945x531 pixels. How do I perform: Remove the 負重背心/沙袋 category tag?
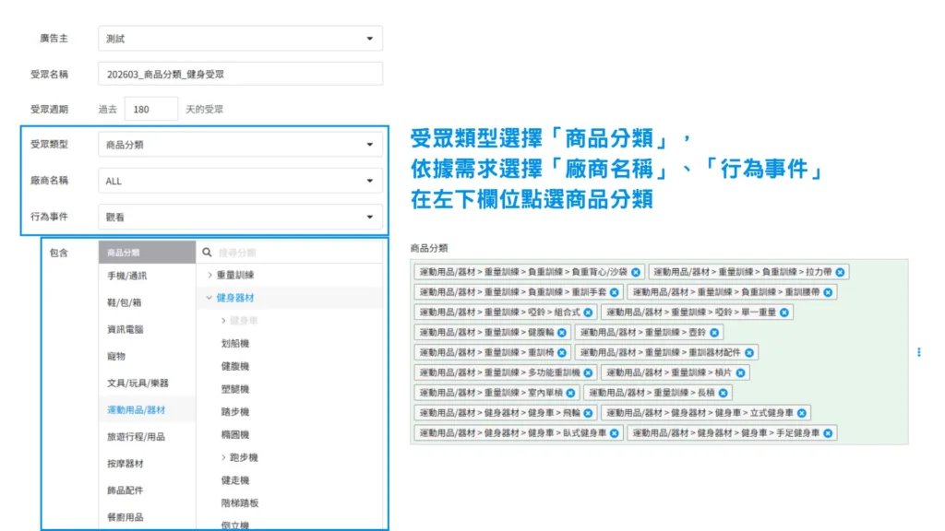coord(637,272)
